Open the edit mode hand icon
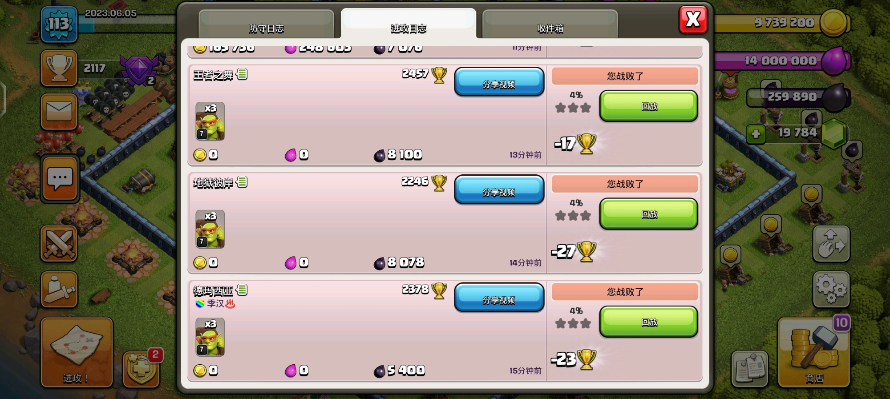This screenshot has width=890, height=399. point(831,244)
